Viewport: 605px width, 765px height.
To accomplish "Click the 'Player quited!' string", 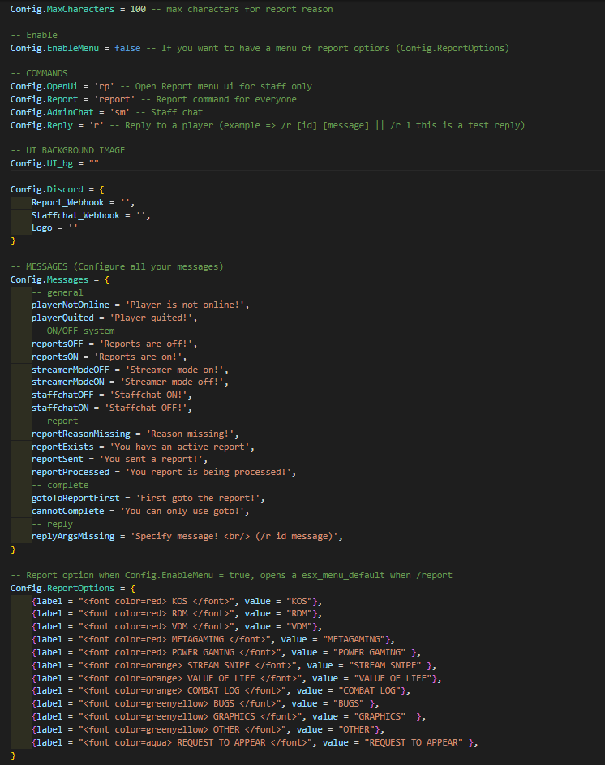I will 151,318.
